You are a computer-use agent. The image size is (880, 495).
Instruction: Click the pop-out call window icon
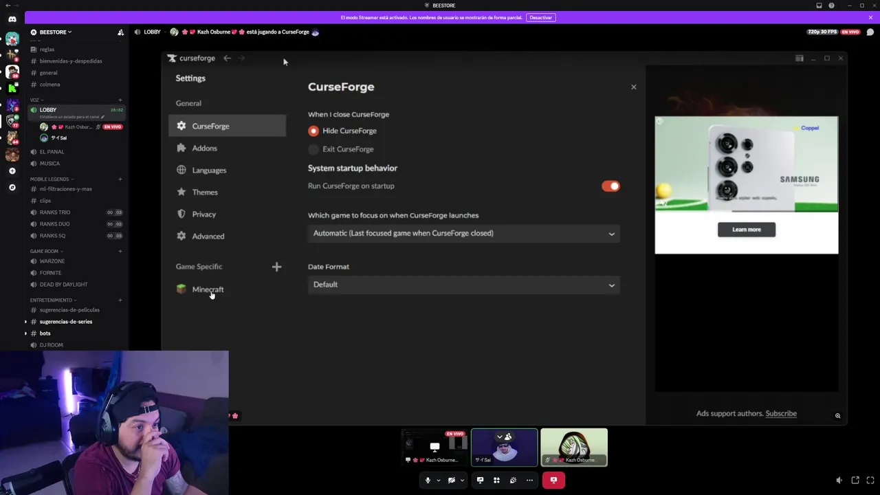855,480
